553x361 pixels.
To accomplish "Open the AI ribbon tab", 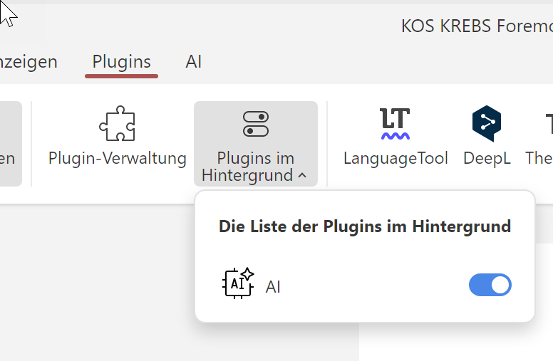I will tap(193, 62).
